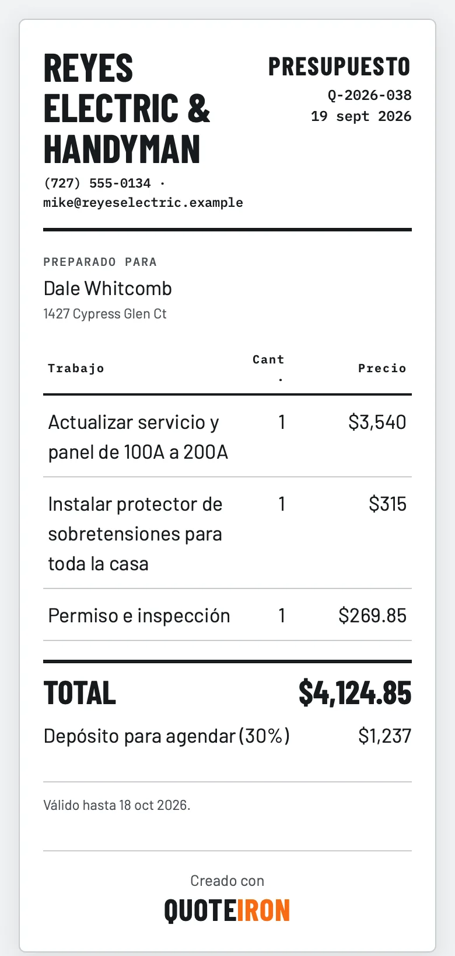The width and height of the screenshot is (455, 956).
Task: Select customer name Dale Whitcomb
Action: [108, 288]
